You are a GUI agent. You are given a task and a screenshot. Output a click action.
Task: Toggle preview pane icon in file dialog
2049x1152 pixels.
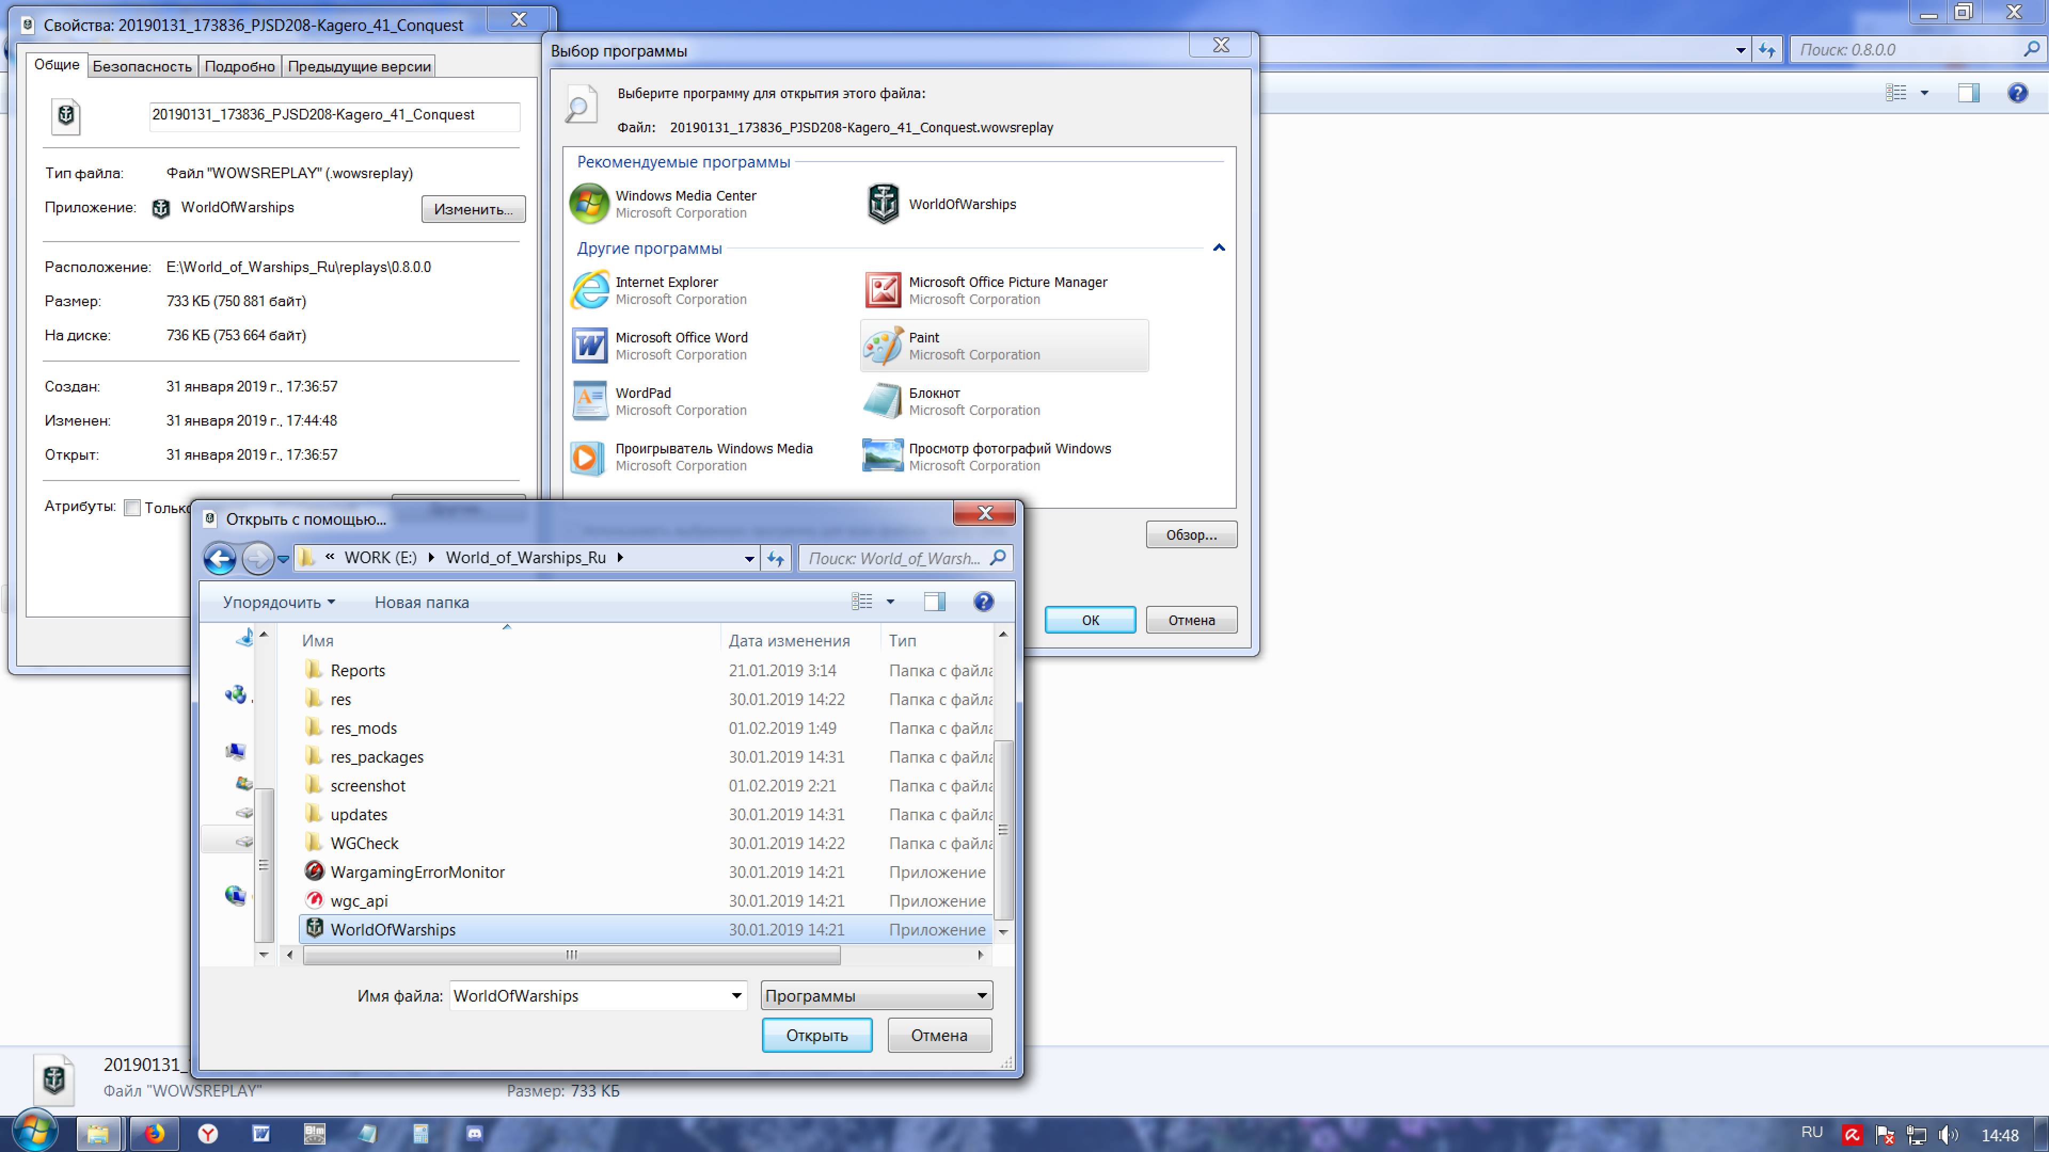pos(935,602)
